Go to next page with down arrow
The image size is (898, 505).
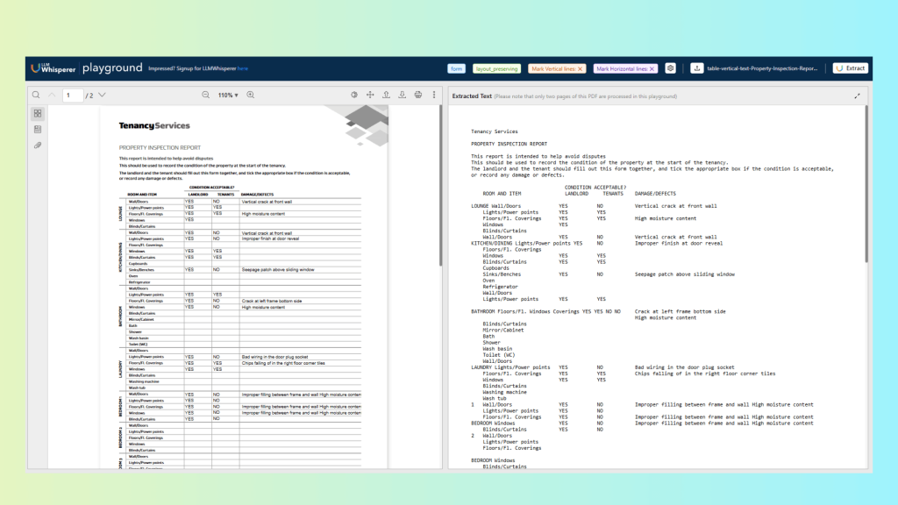click(x=102, y=95)
